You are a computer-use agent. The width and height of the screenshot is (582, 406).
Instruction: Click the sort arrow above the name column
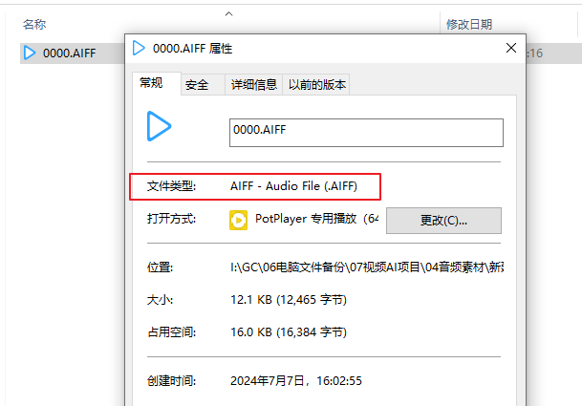click(228, 13)
